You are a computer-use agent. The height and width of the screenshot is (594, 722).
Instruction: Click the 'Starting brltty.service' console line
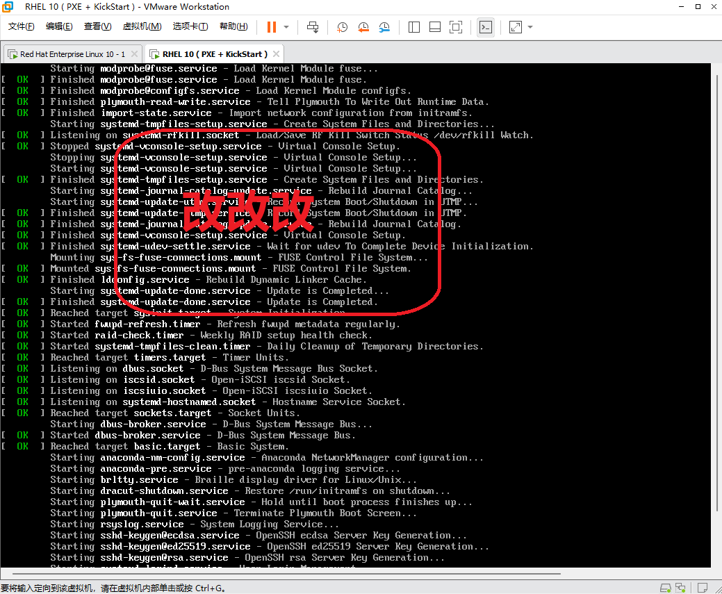[x=233, y=480]
